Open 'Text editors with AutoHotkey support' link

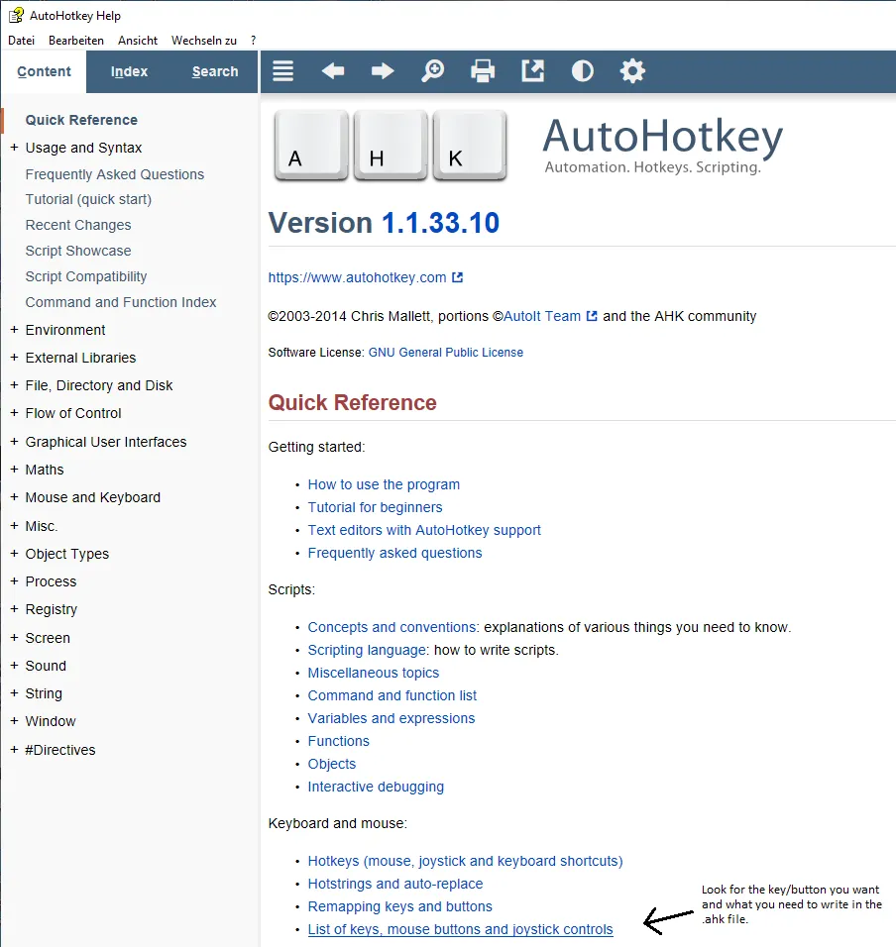pyautogui.click(x=424, y=530)
